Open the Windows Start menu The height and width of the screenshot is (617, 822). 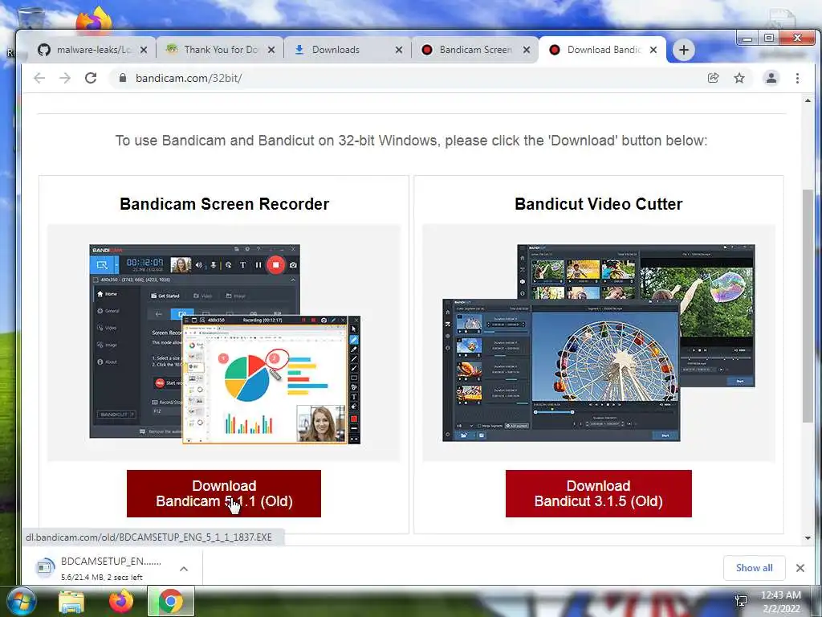coord(22,602)
